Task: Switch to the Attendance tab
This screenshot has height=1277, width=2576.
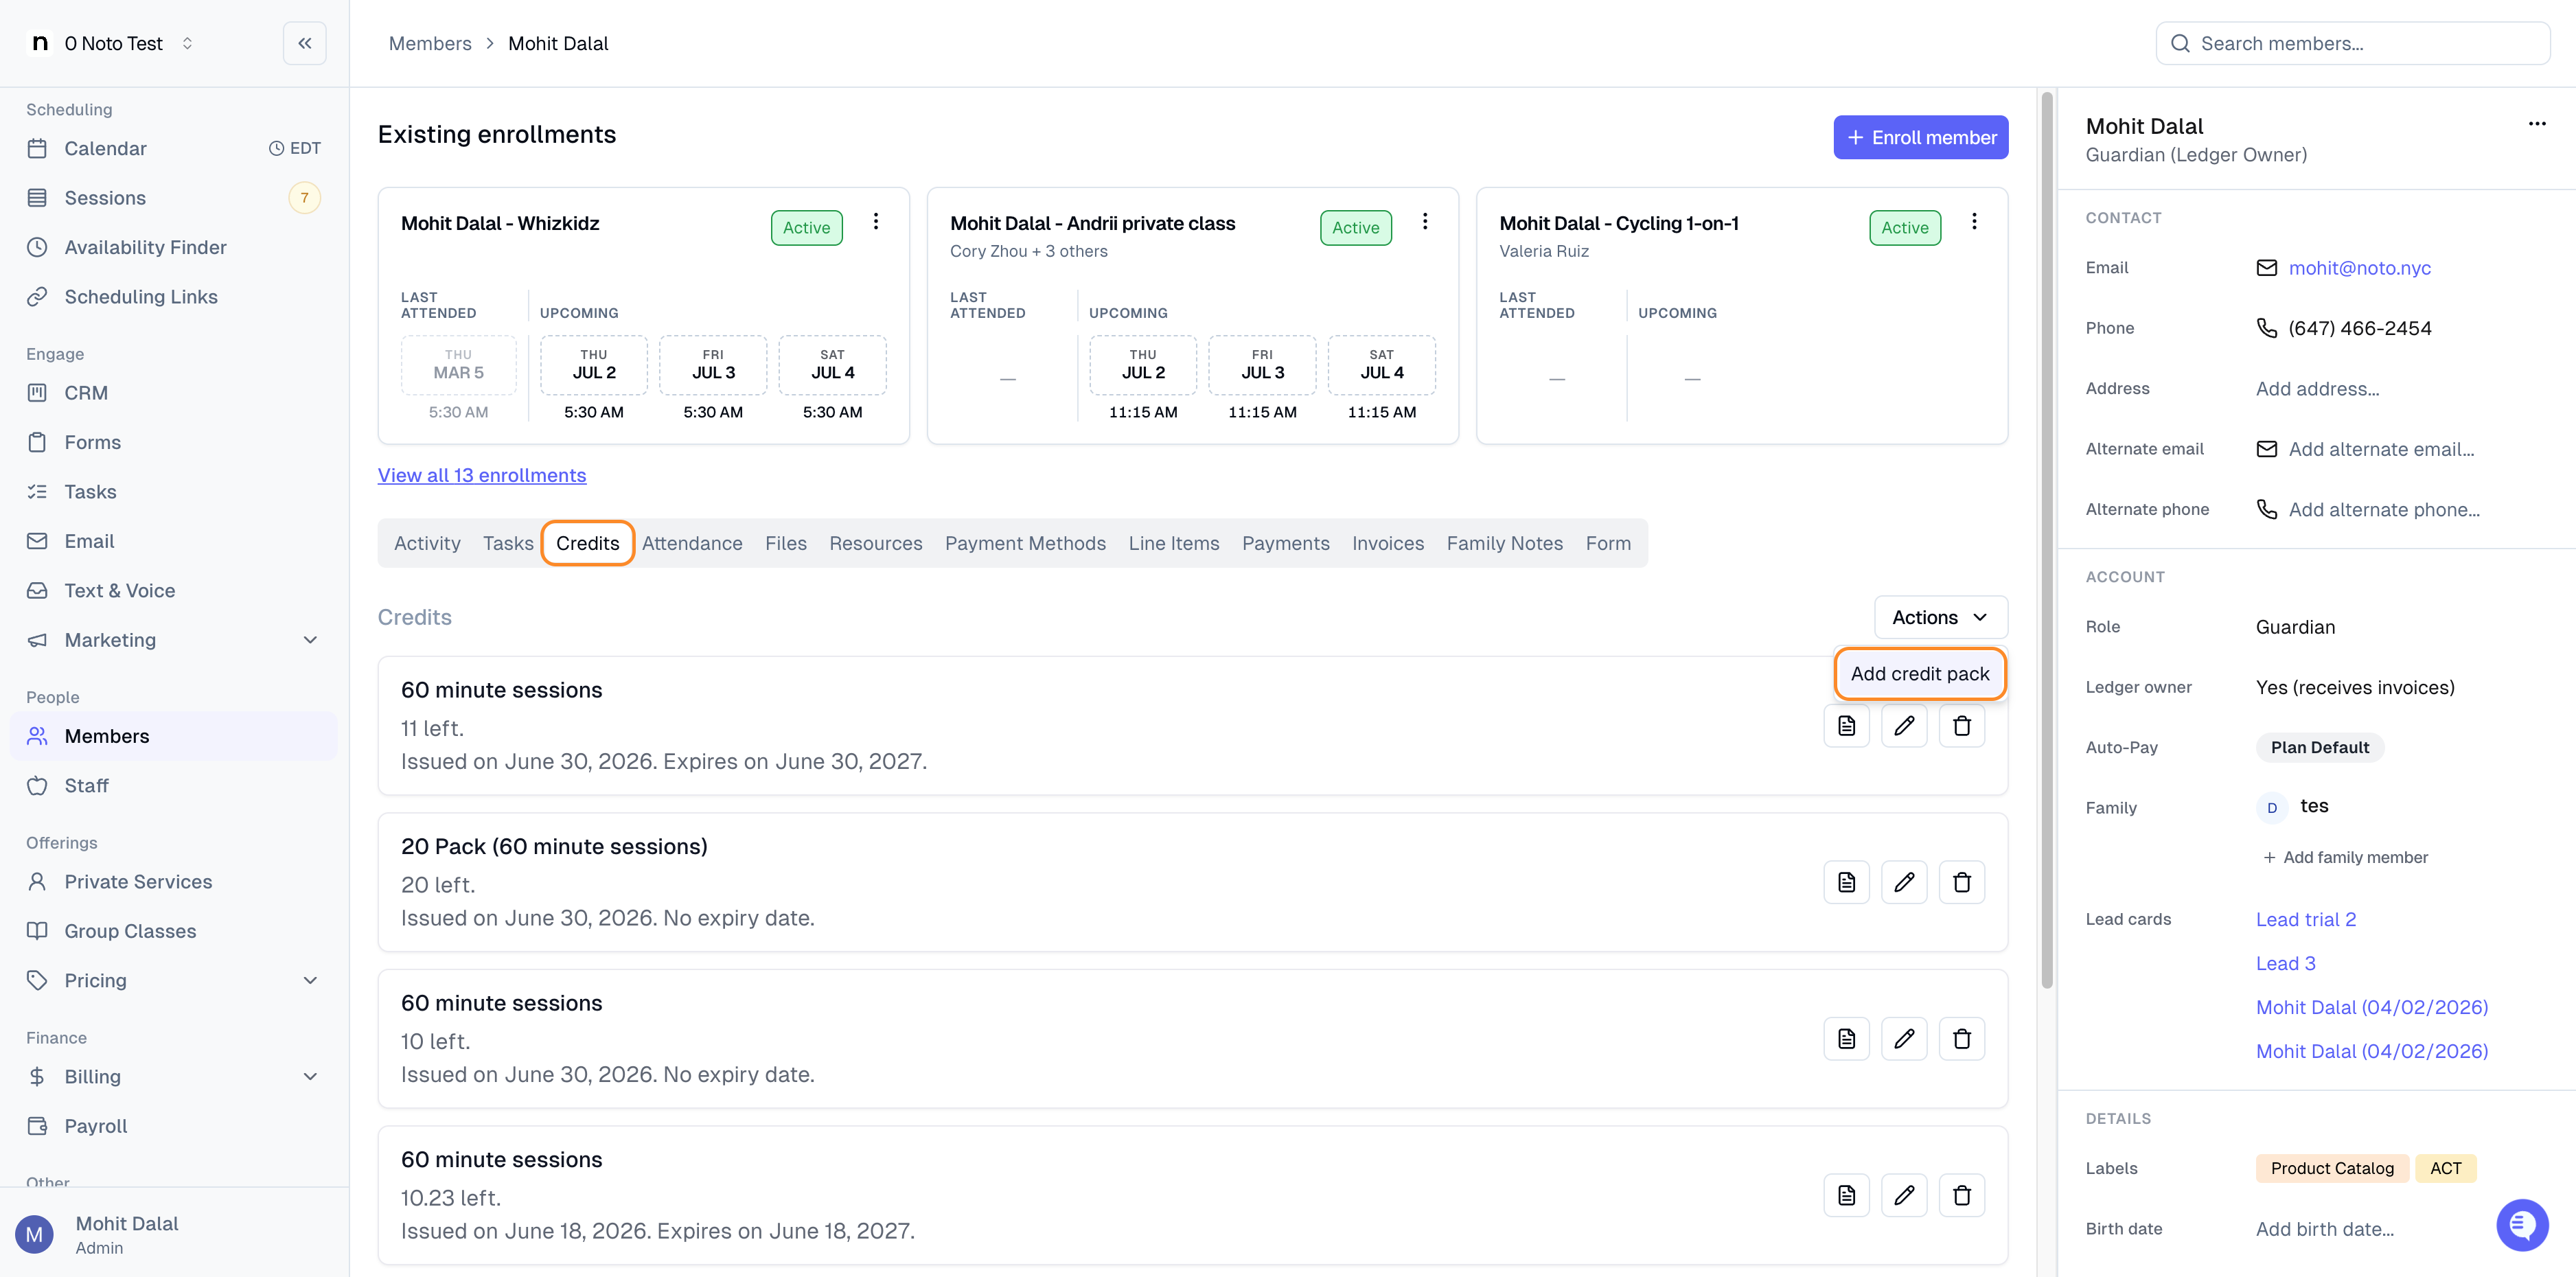Action: pyautogui.click(x=692, y=543)
